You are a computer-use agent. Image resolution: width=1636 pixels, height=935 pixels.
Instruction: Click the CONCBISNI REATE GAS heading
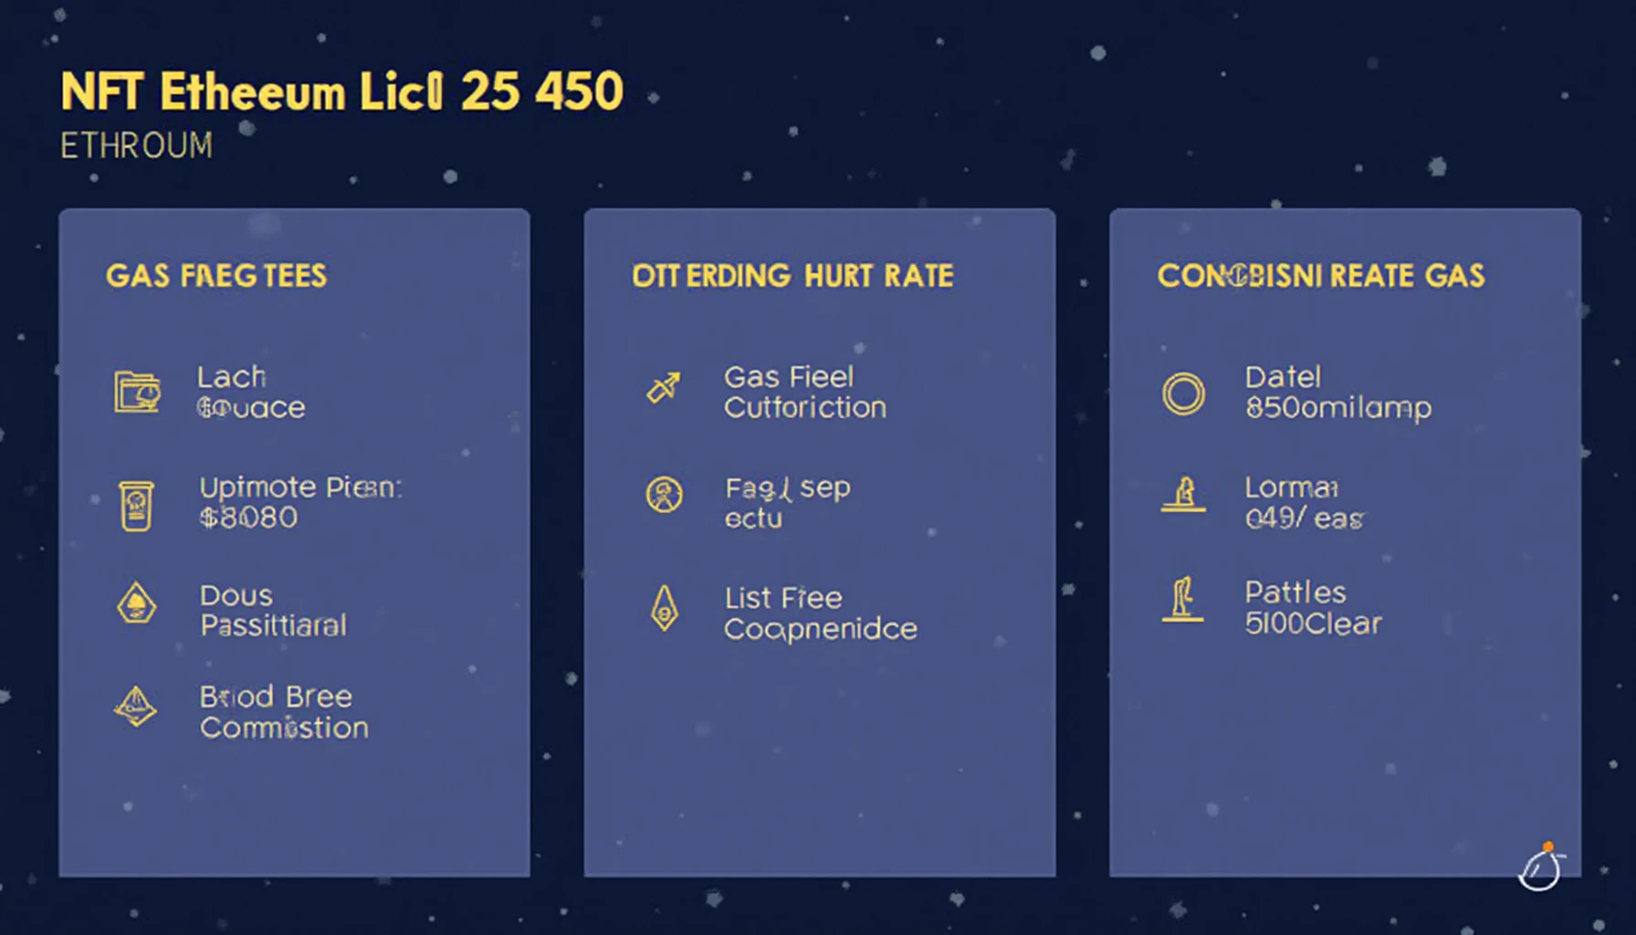[1321, 276]
